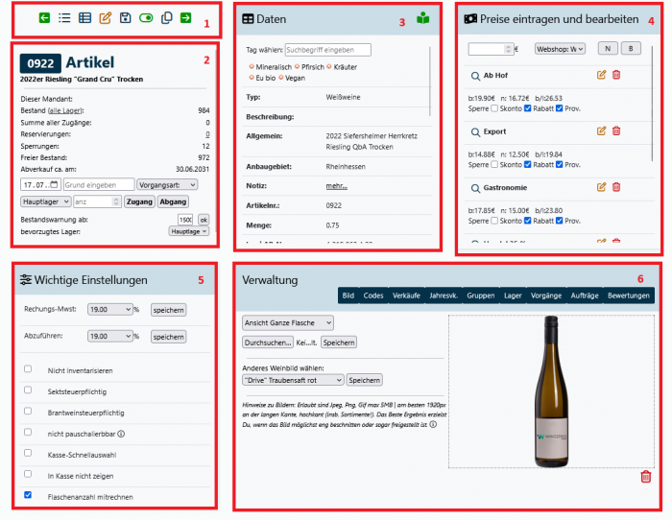672x520 pixels.
Task: Click the magnifier icon beside Gastronomie
Action: (474, 187)
